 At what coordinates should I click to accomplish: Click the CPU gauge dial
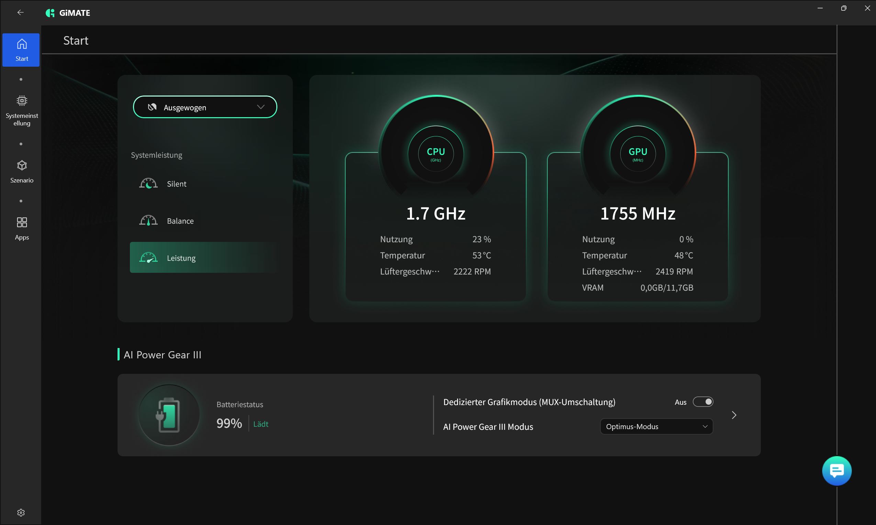[435, 154]
